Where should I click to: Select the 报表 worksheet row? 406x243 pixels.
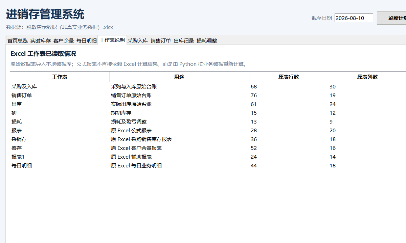click(x=208, y=131)
